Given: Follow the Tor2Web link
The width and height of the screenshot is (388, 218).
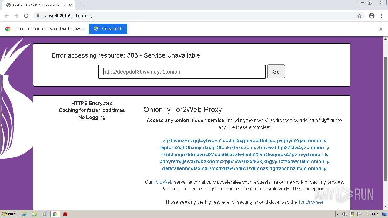Looking at the screenshot, I should [163, 182].
